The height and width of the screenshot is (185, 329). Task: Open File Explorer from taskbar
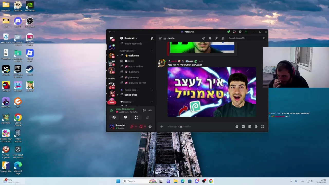(x=175, y=181)
